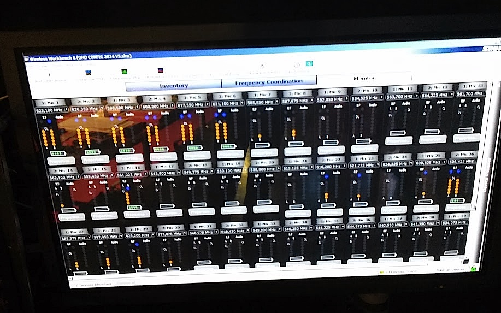
Task: Open Properties button for Mic 1
Action: tap(62, 161)
